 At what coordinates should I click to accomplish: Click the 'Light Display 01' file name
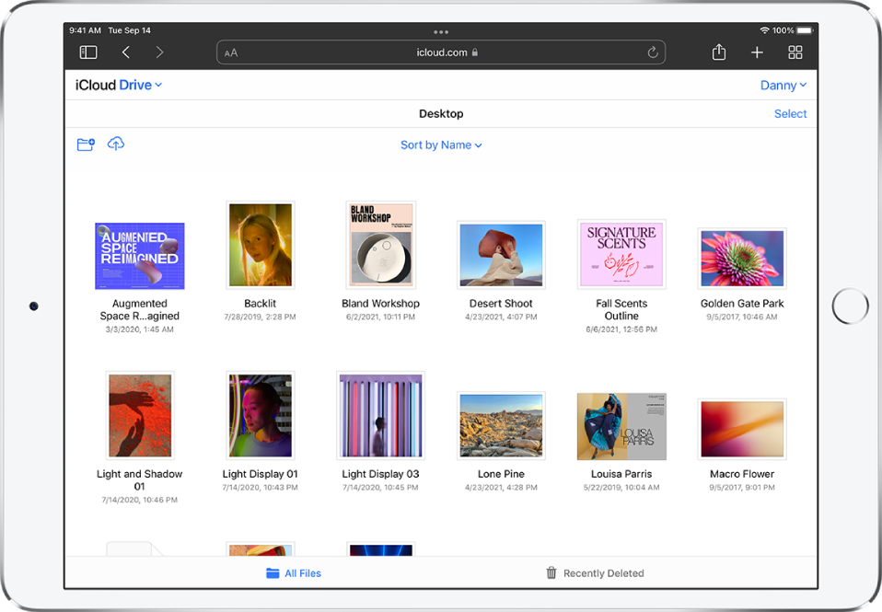click(260, 474)
